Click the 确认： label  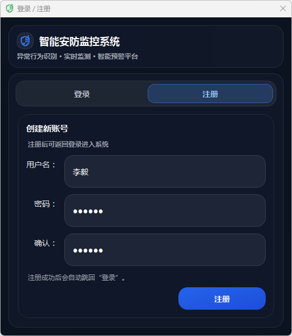click(45, 243)
